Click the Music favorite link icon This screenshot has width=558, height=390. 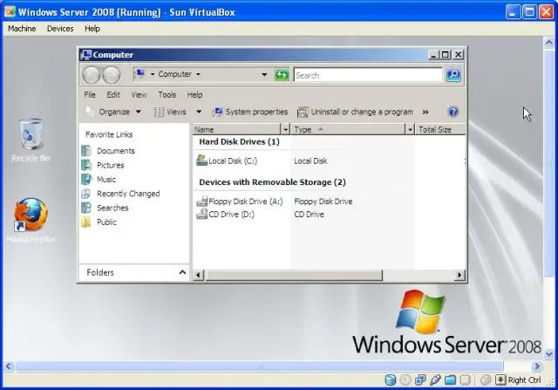point(86,179)
